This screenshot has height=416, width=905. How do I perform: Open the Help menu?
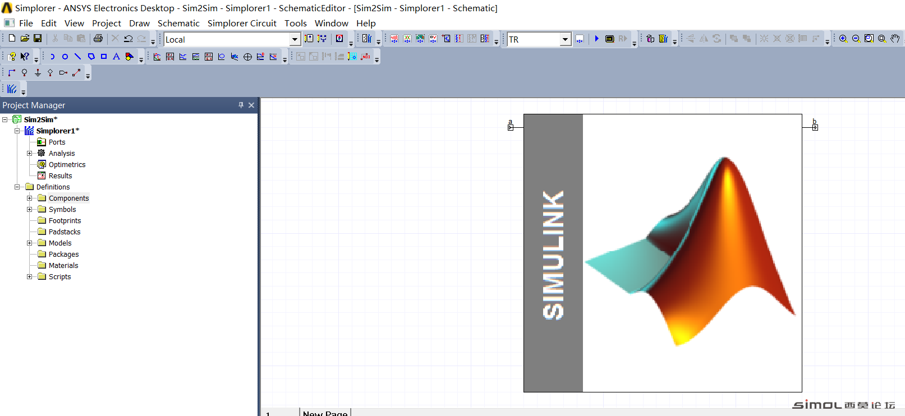(366, 23)
